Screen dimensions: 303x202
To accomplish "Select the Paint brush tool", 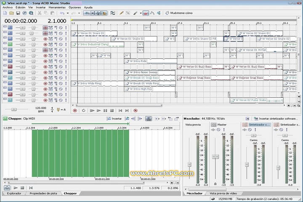I will pos(135,13).
